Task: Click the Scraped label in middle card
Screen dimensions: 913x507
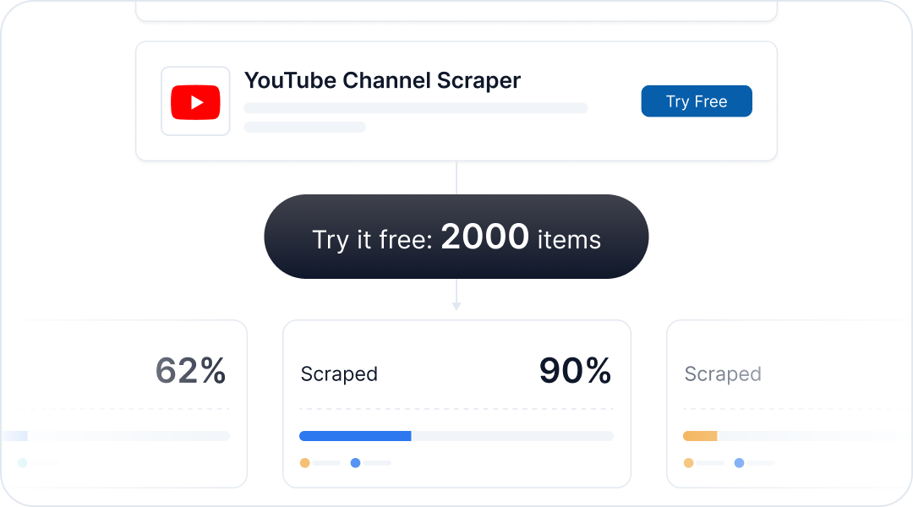Action: (x=339, y=373)
